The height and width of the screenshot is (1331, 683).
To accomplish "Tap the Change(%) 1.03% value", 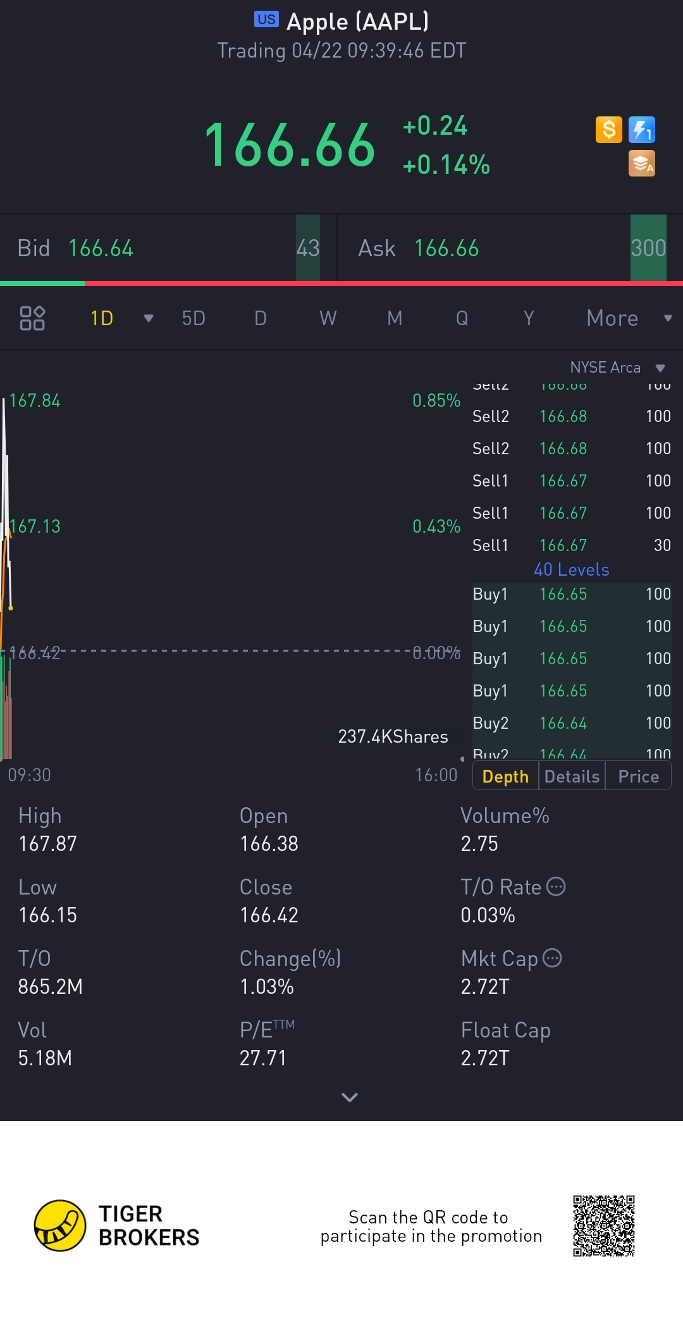I will pyautogui.click(x=267, y=986).
